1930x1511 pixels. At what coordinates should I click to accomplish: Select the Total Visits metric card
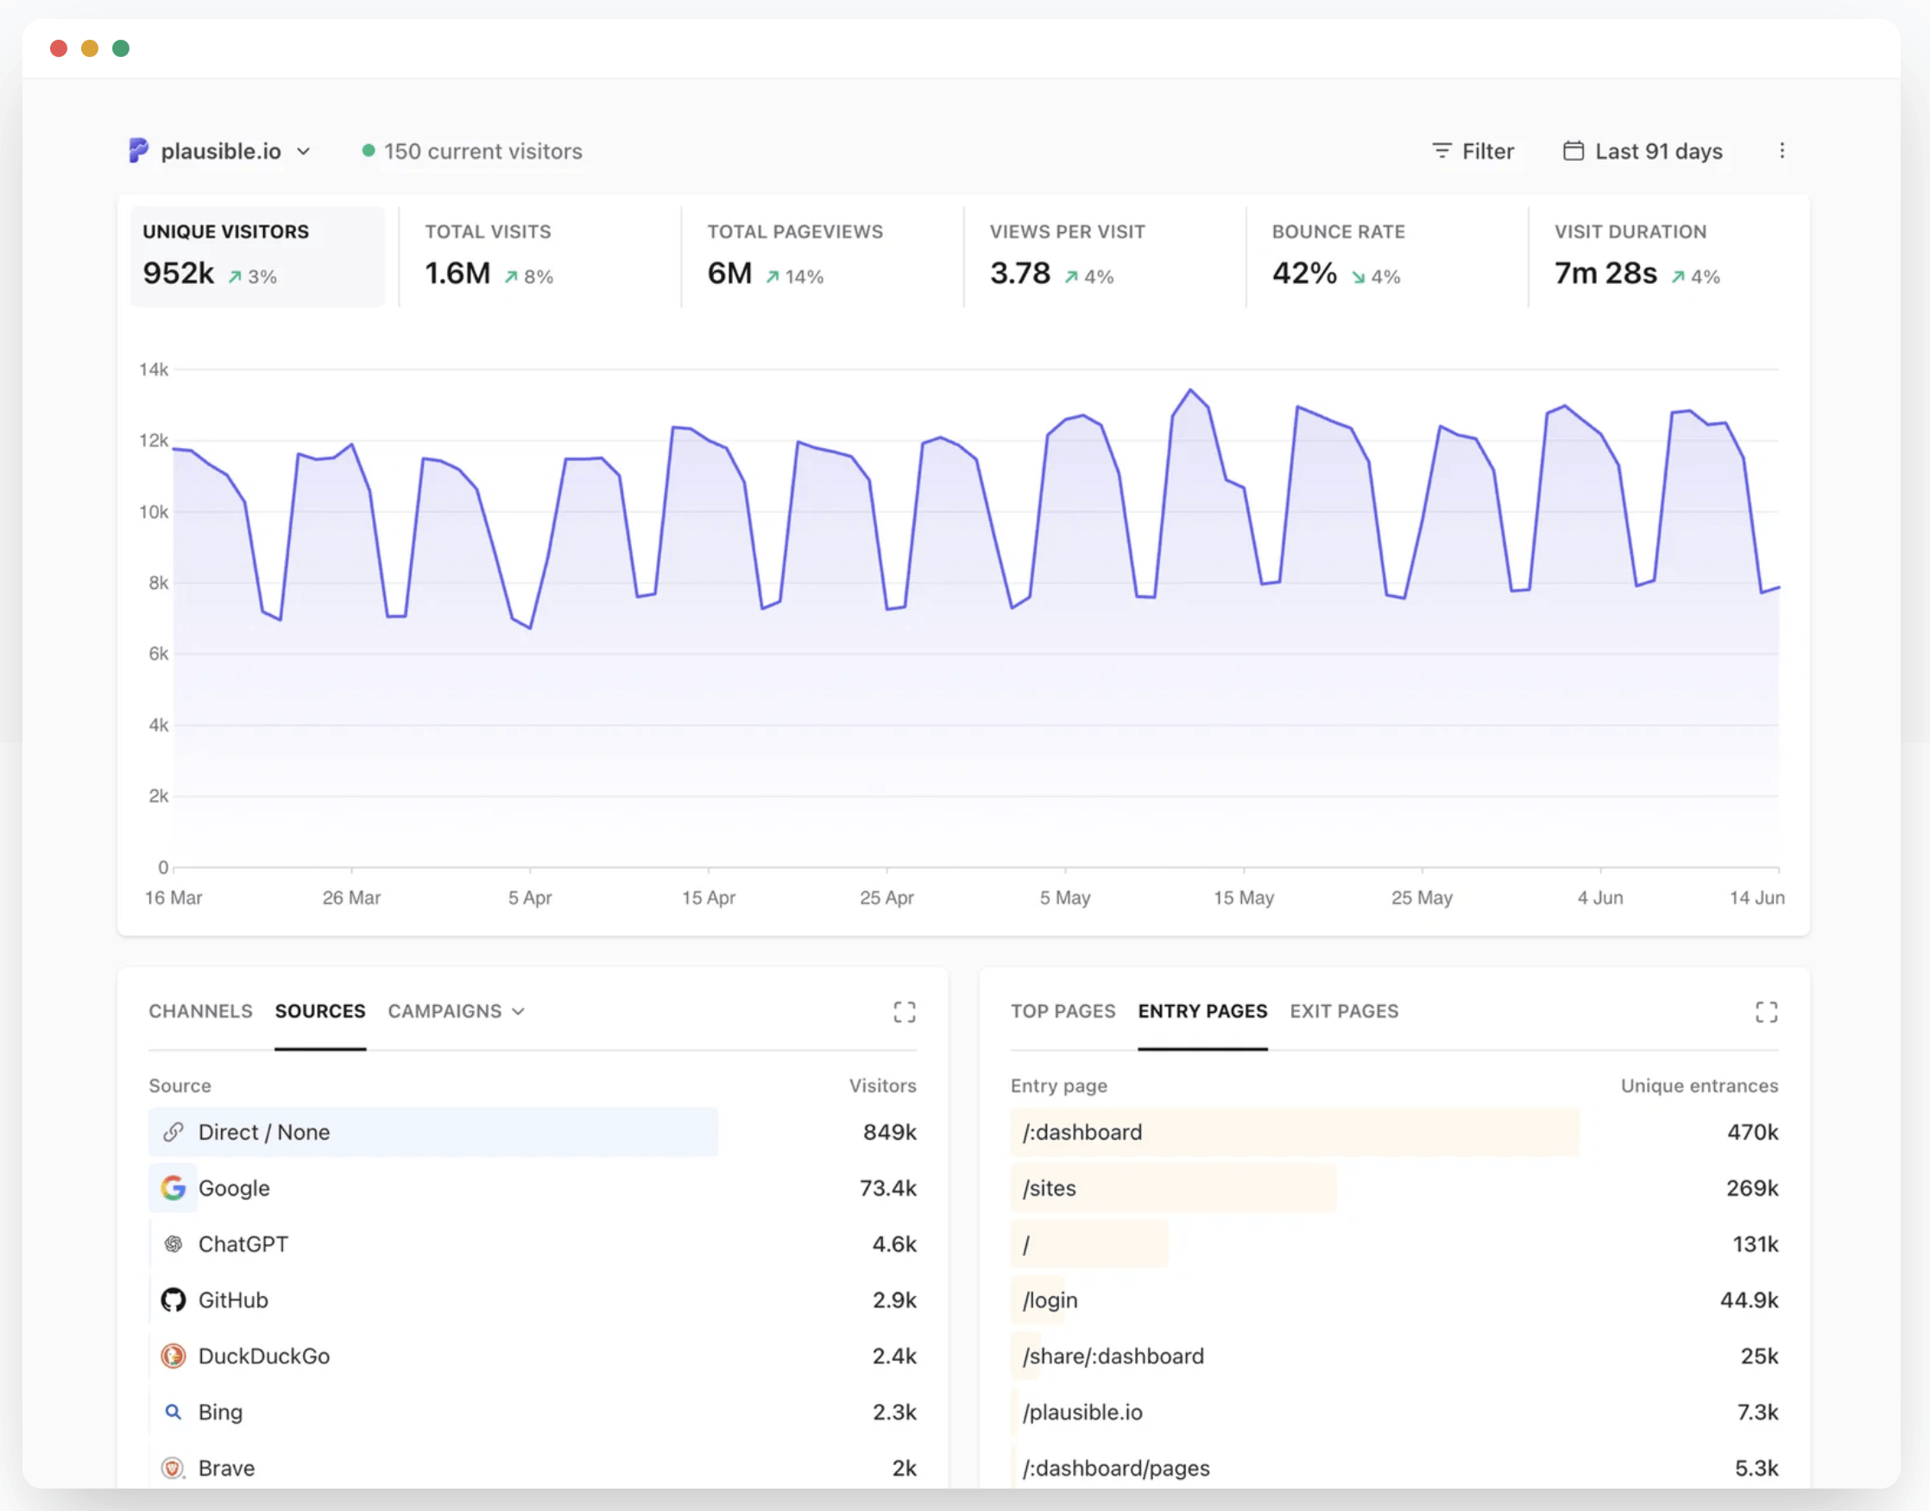tap(539, 256)
